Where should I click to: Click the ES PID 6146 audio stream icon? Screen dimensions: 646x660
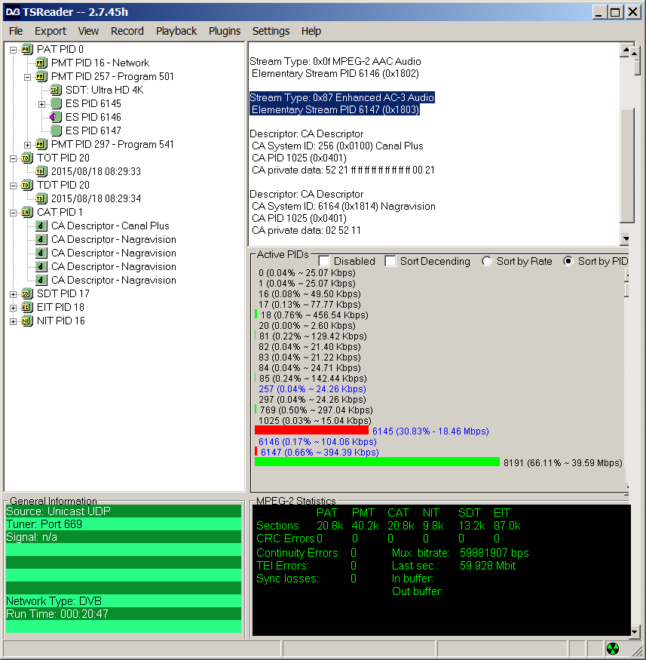[56, 117]
